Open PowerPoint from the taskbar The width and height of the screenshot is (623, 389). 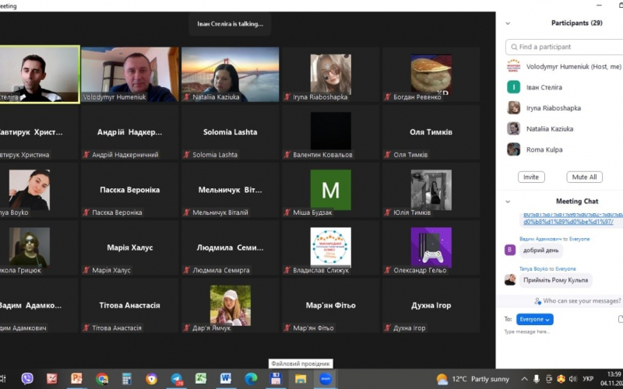(76, 379)
